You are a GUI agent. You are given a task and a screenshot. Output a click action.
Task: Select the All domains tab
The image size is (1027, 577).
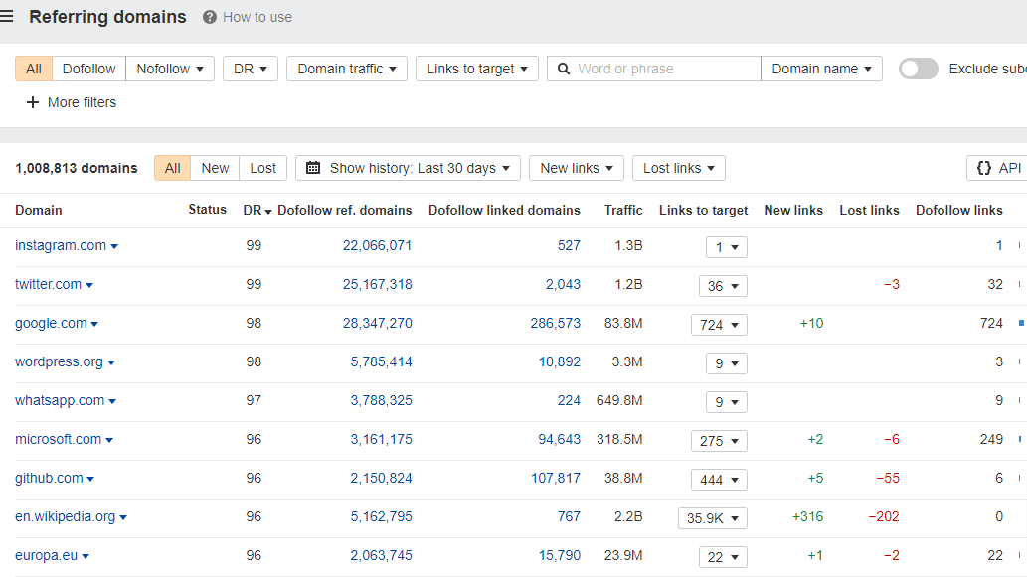[x=173, y=168]
